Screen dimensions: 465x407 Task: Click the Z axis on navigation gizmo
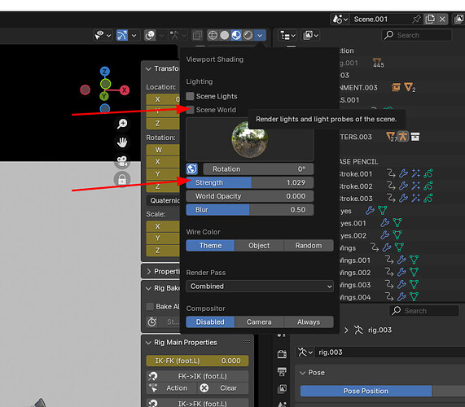tap(105, 72)
